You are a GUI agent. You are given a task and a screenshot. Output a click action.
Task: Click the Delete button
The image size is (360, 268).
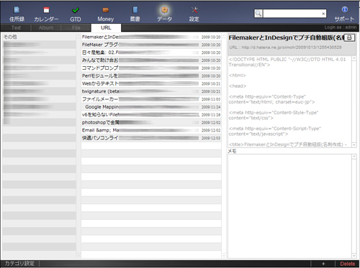(x=347, y=264)
